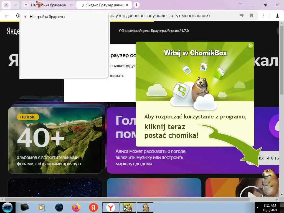Expand the tab list chevron dropdown
Image resolution: width=284 pixels, height=213 pixels.
(x=15, y=5)
